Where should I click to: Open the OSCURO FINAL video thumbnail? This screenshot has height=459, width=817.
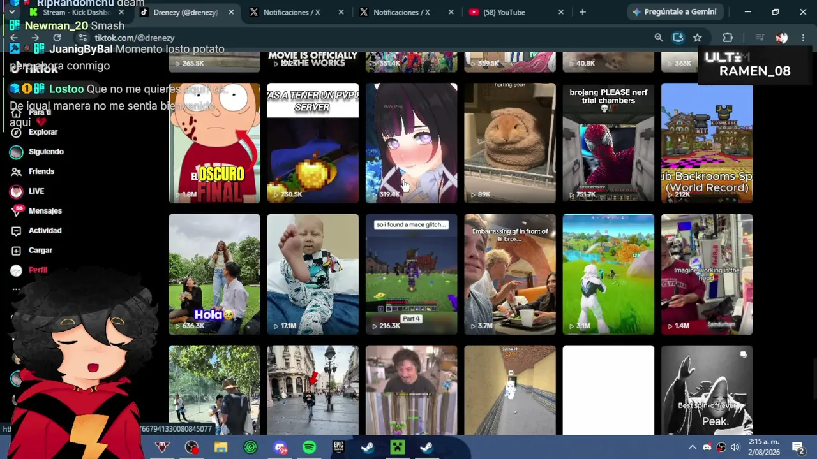[x=214, y=143]
